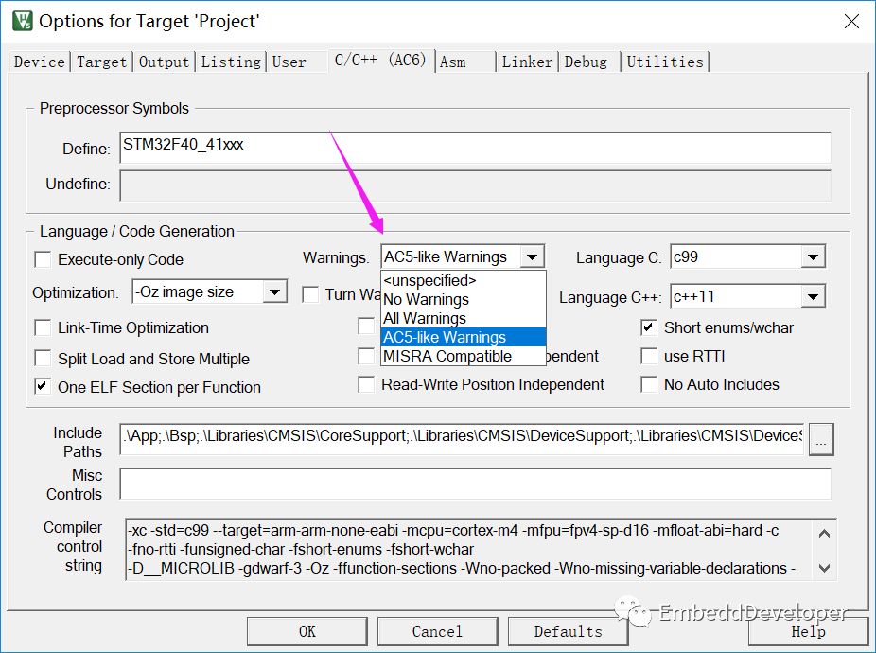The image size is (876, 653).
Task: Click the Include Paths field
Action: click(462, 439)
